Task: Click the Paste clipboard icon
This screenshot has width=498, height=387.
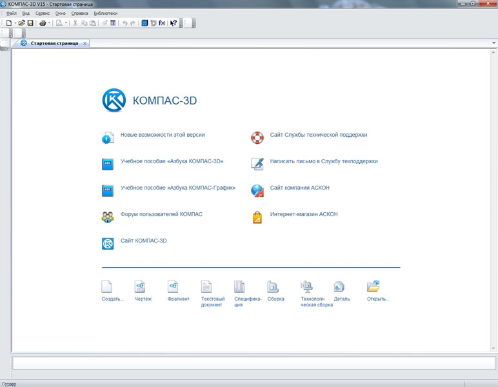Action: pos(92,23)
